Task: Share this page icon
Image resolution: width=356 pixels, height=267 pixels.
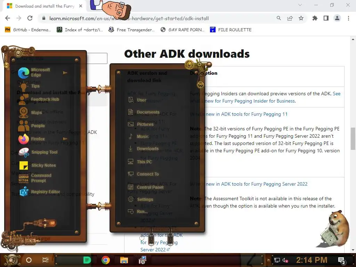Action: 290,18
